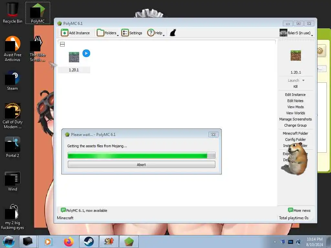The image size is (331, 248).
Task: Select The Elder Scrolls desktop shortcut
Action: click(37, 49)
